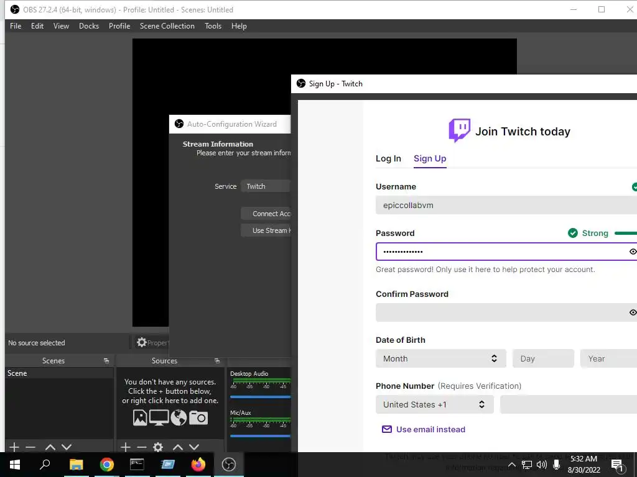The height and width of the screenshot is (477, 637).
Task: Select the Sign Up tab
Action: coord(430,158)
